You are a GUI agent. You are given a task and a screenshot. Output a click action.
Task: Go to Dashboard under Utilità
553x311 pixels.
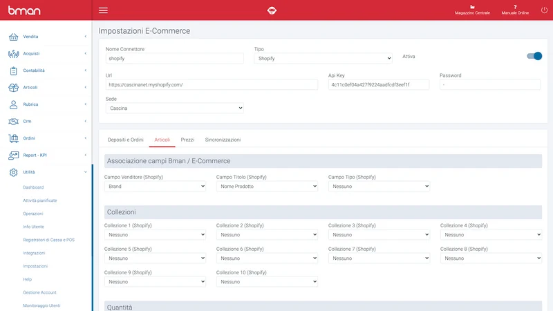33,187
